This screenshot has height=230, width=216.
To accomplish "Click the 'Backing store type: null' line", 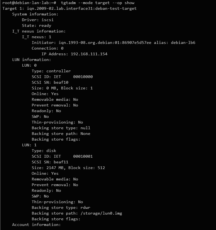I will coord(61,128).
